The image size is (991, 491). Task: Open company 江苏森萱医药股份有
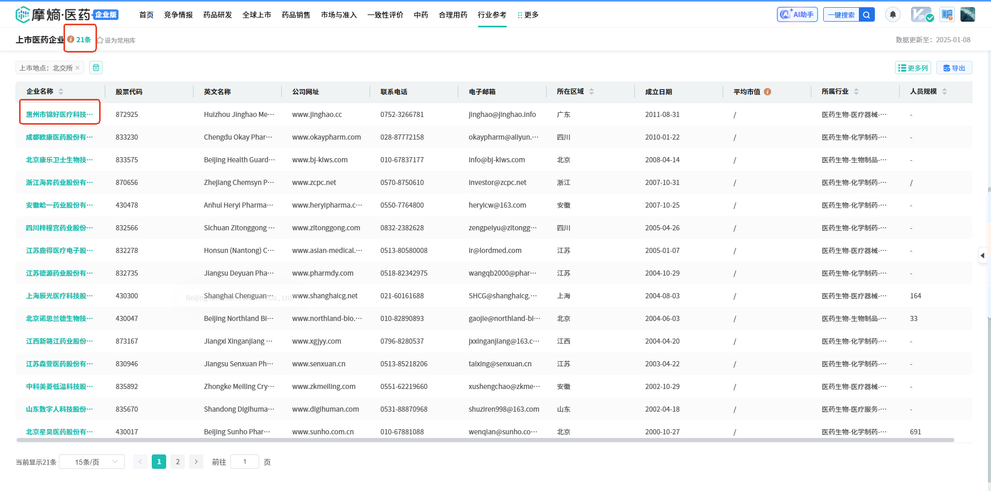(59, 364)
